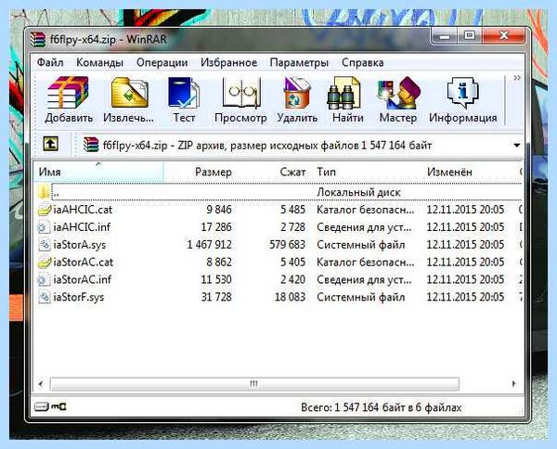Viewport: 557px width, 449px height.
Task: Select the iaStorAC.inf file icon
Action: coord(44,279)
